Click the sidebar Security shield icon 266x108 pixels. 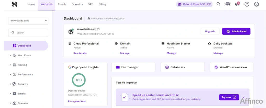click(x=14, y=84)
